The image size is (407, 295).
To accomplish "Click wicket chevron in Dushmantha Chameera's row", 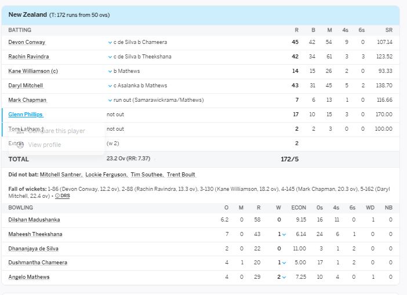I will (x=284, y=263).
